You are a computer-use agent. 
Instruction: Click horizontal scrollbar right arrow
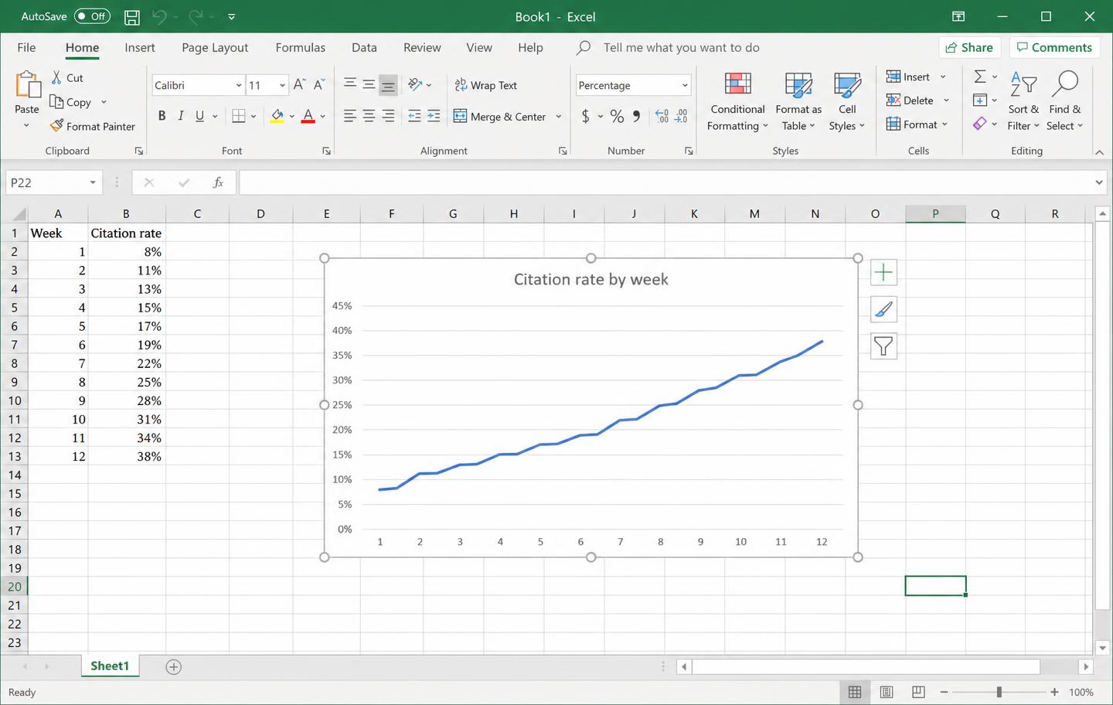click(1086, 666)
